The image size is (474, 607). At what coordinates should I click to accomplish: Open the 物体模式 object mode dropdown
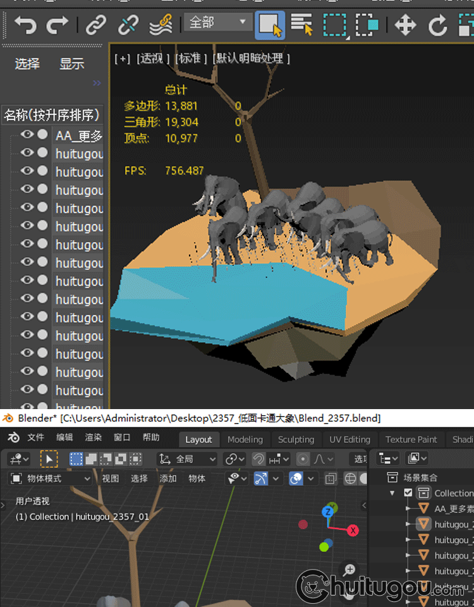[51, 479]
